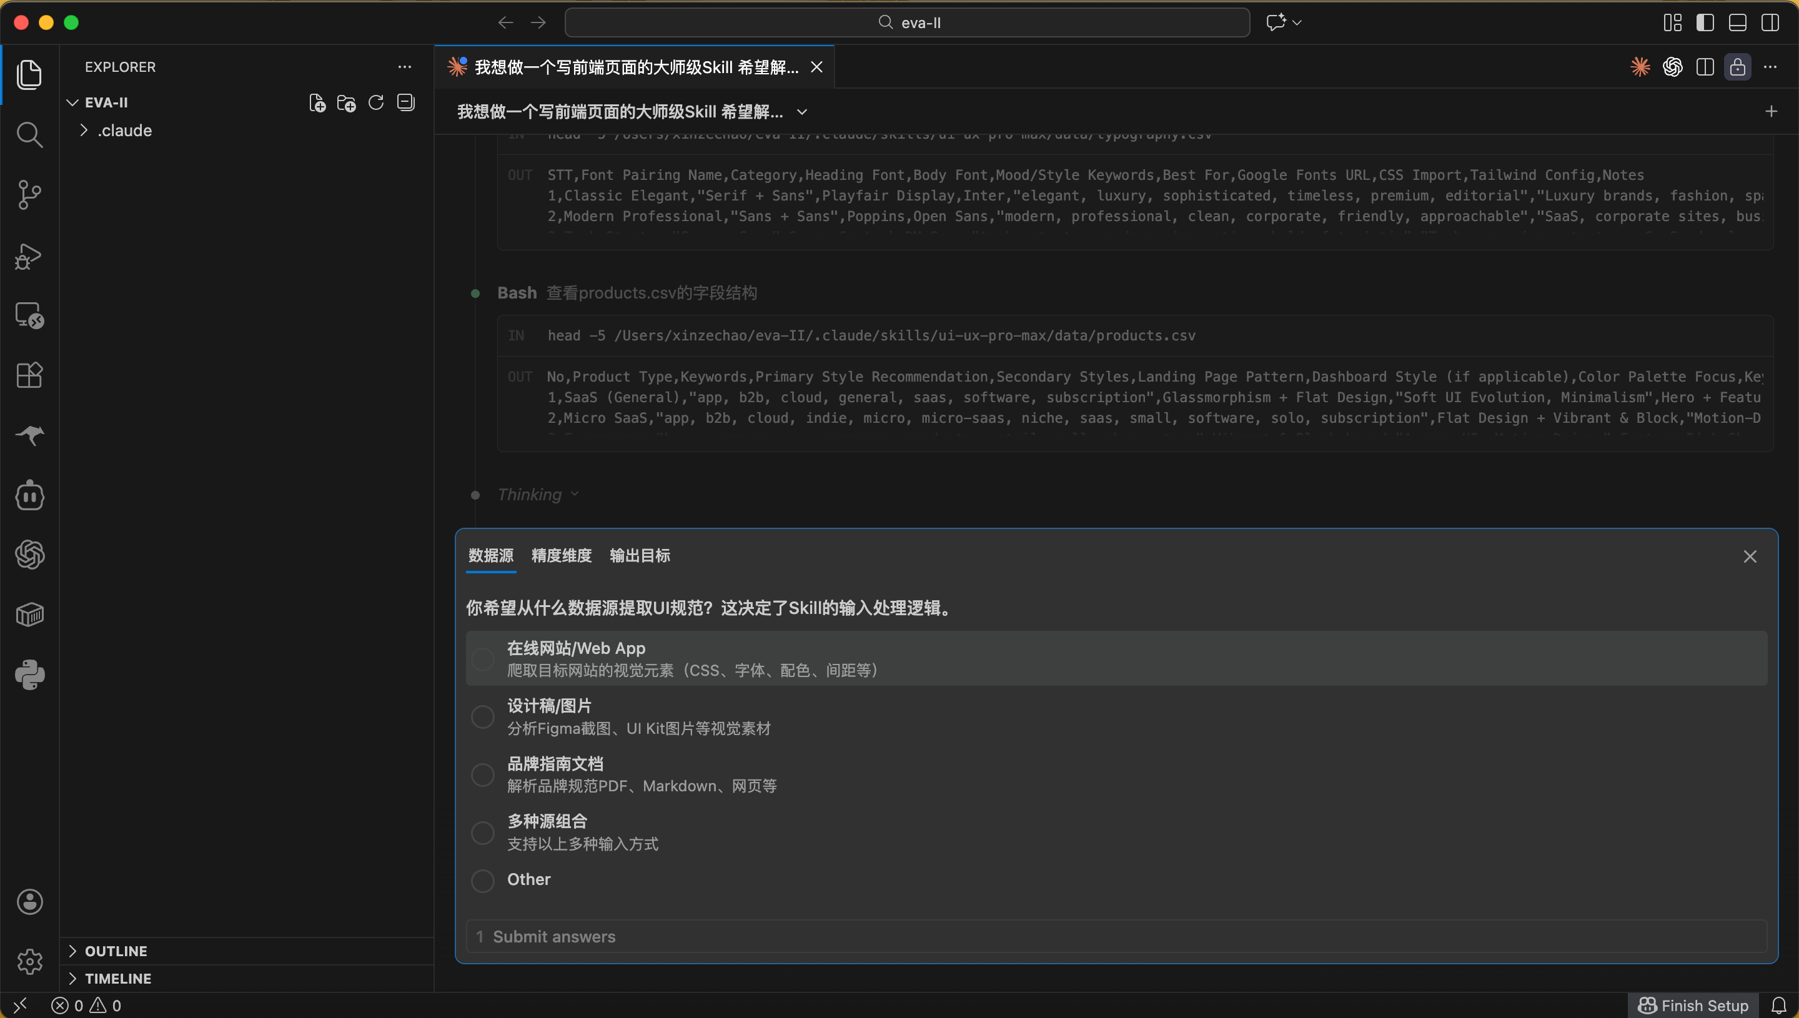
Task: Open Explorer views and more actions menu
Action: 405,67
